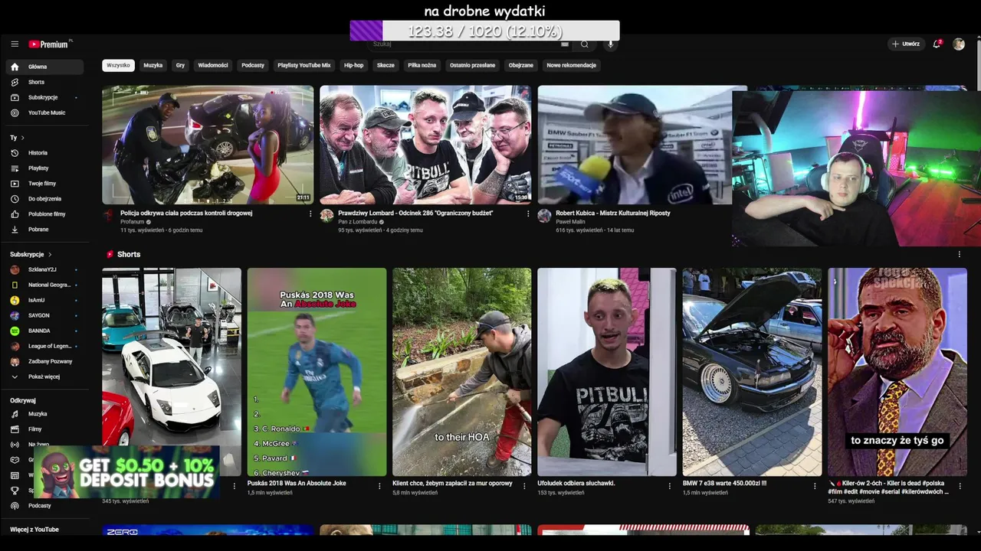The height and width of the screenshot is (551, 981).
Task: Select the Skecze filter chip
Action: 386,65
